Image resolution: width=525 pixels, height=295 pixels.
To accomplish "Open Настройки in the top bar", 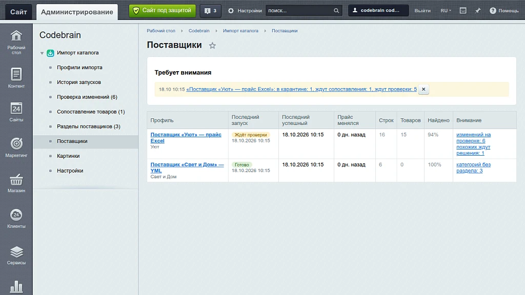I will point(245,11).
